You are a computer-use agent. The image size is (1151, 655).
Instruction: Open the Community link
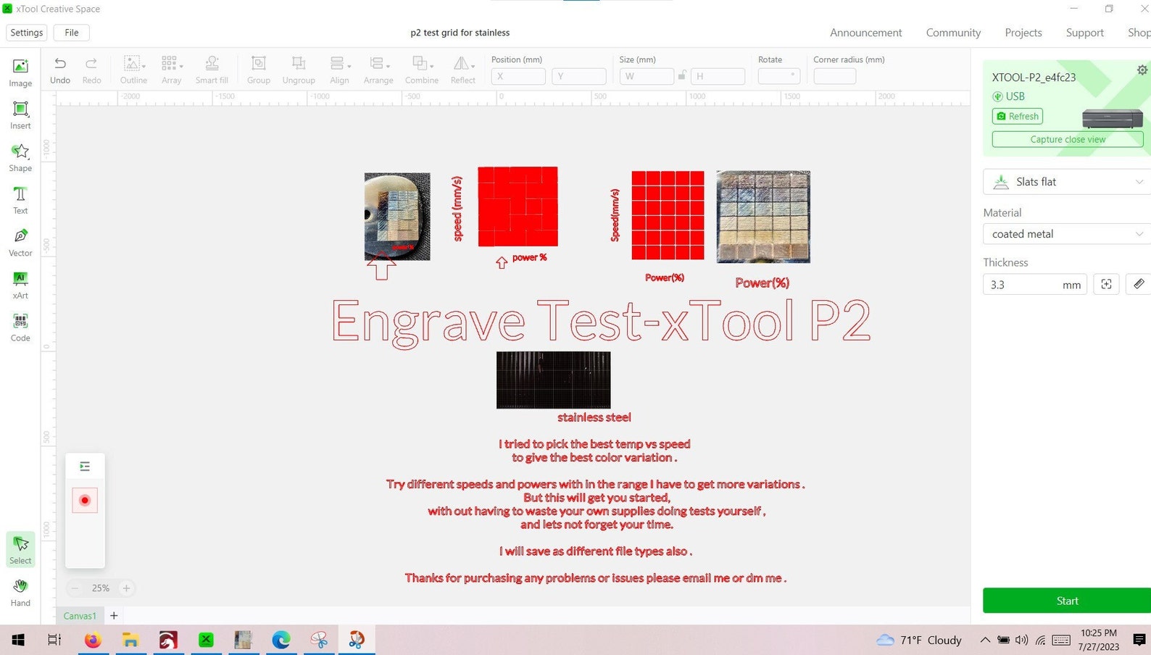point(953,33)
